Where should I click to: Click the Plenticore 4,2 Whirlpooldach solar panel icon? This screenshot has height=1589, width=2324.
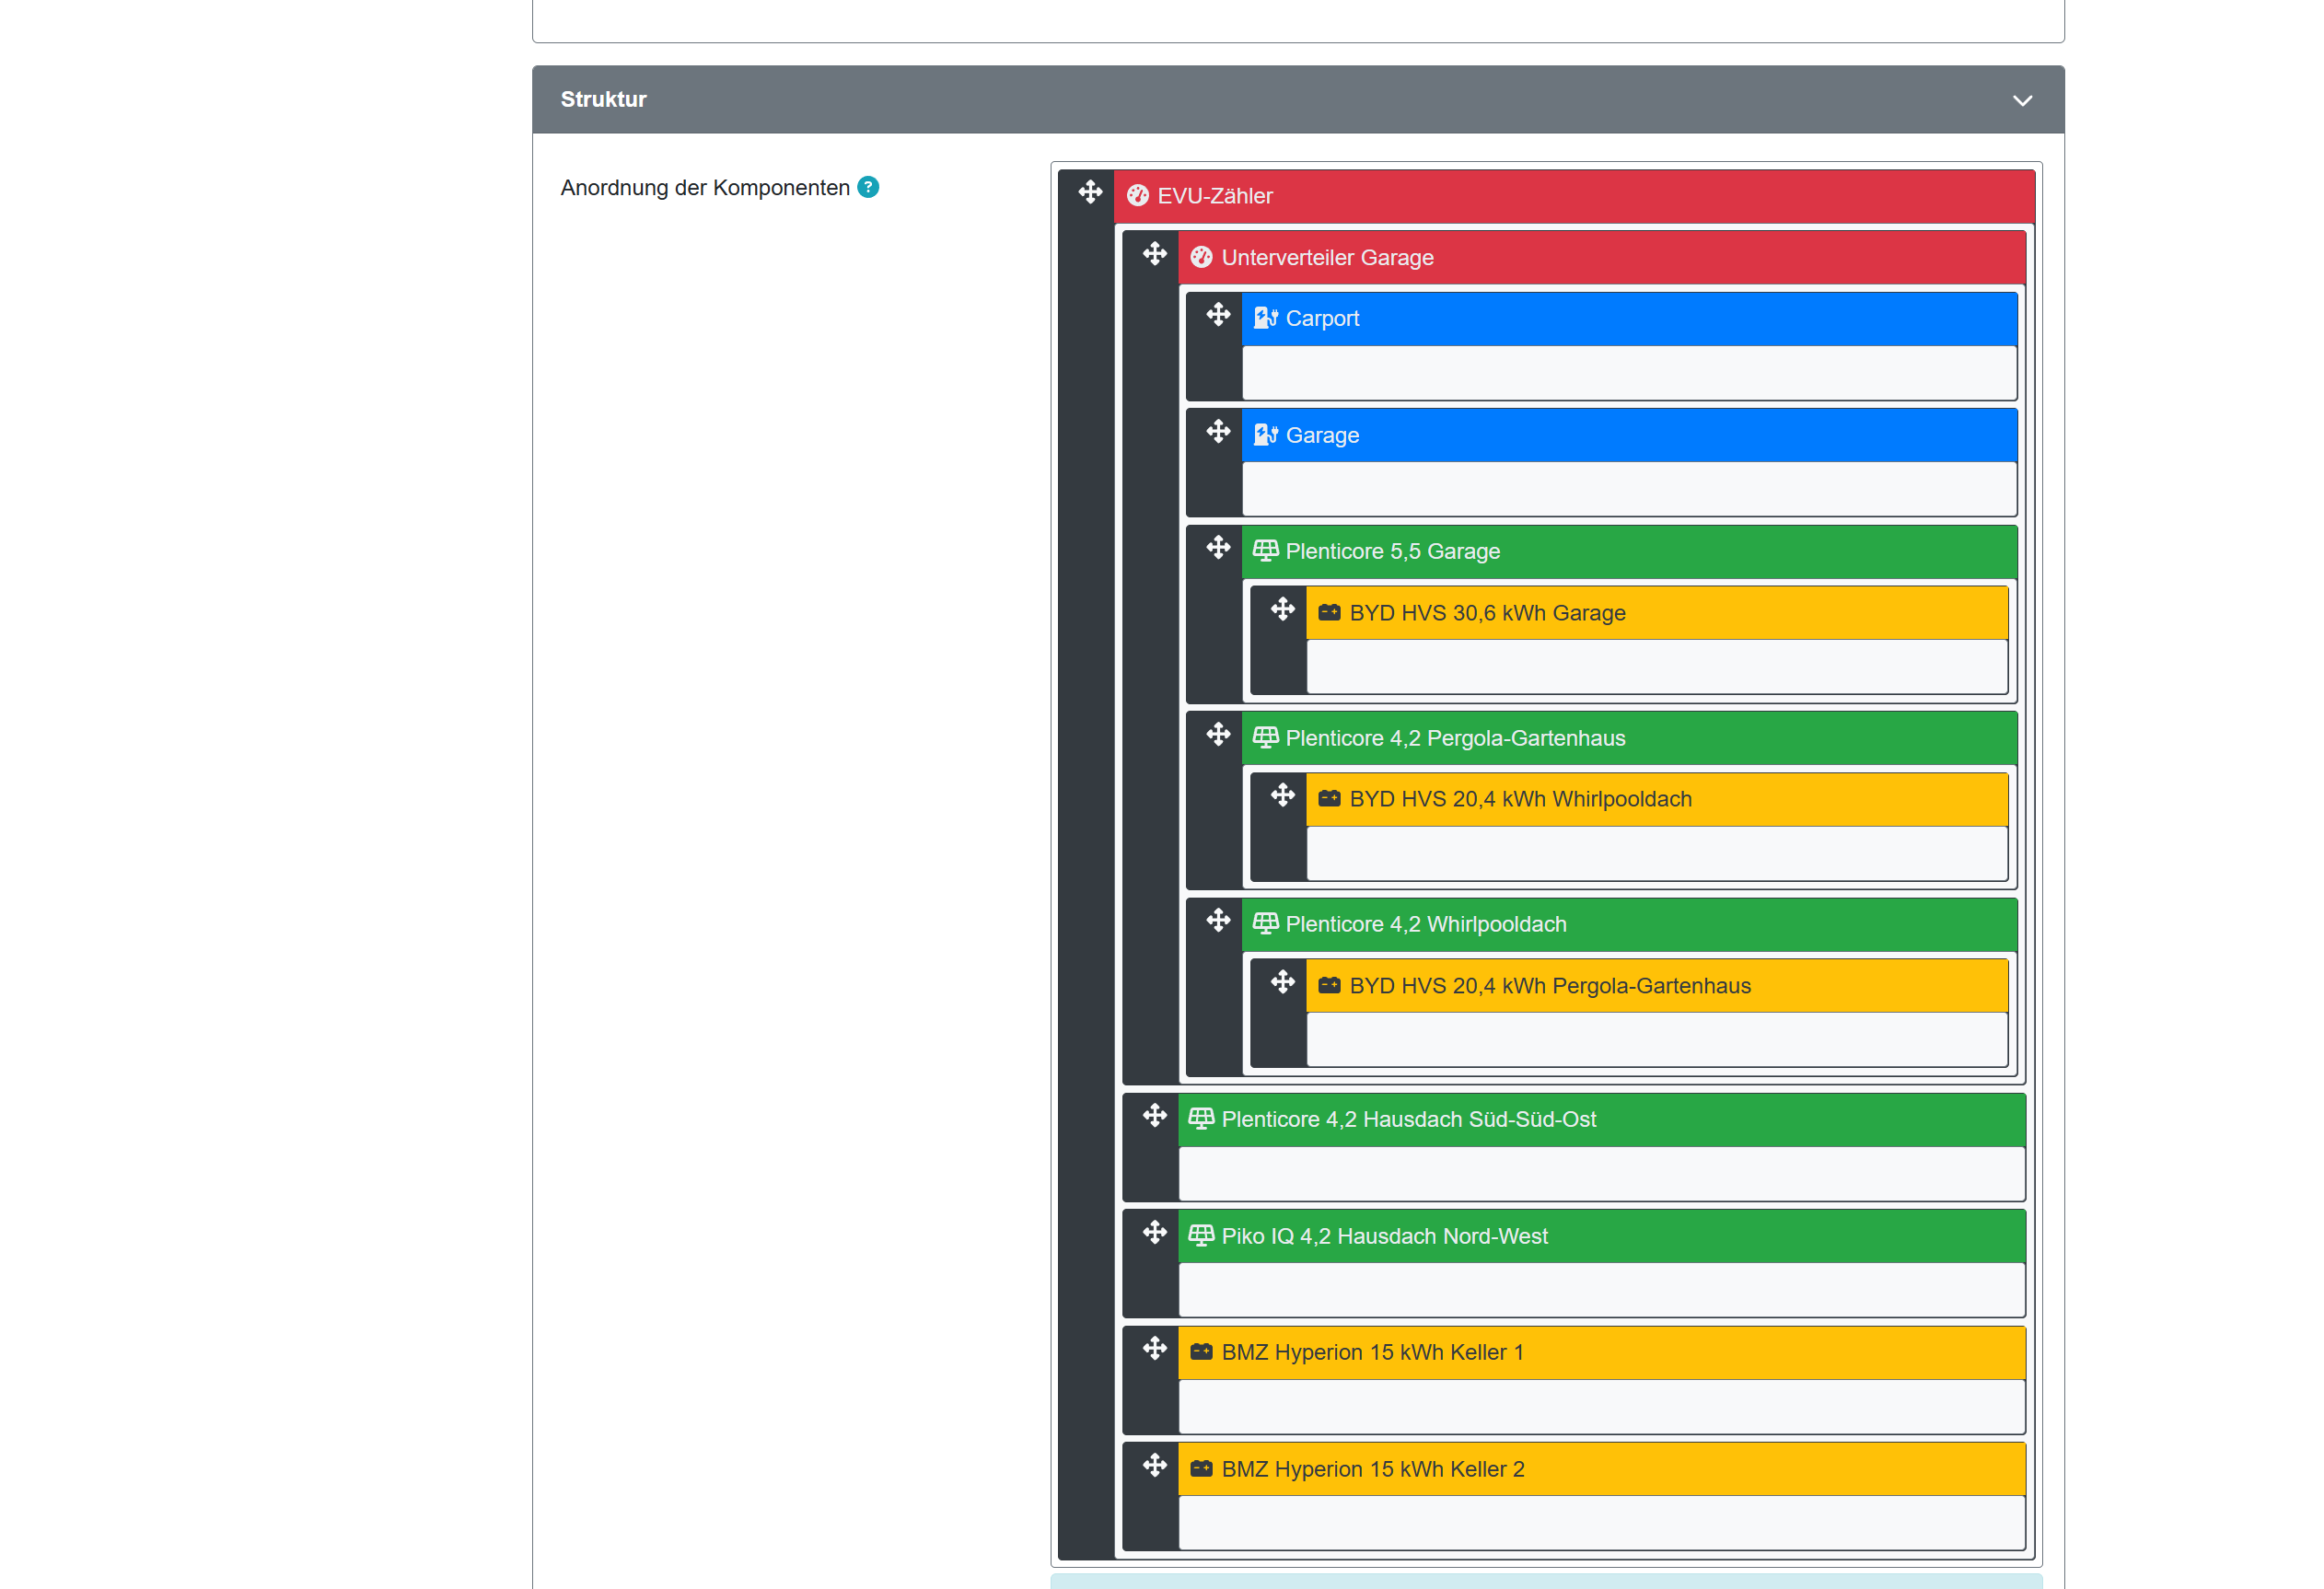pos(1265,923)
